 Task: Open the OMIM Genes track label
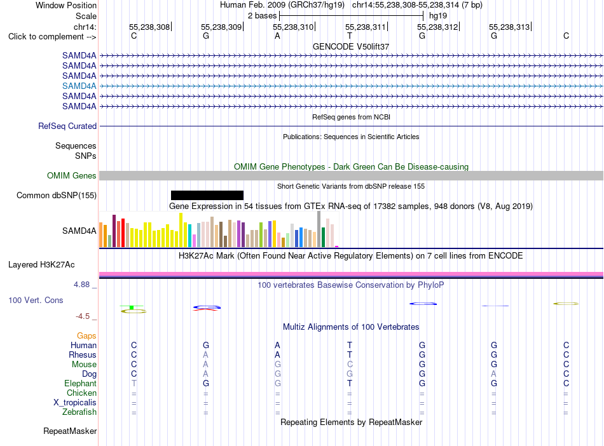point(71,176)
